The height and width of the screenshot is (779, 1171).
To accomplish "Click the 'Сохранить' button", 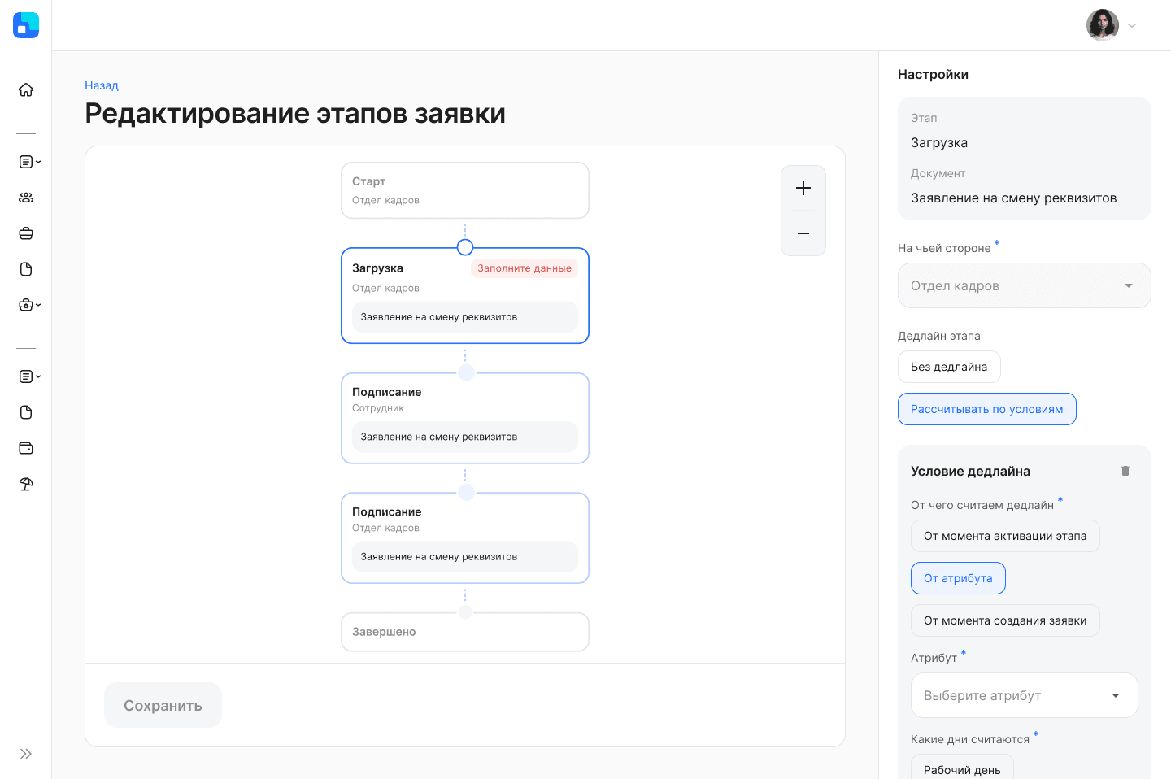I will click(163, 705).
